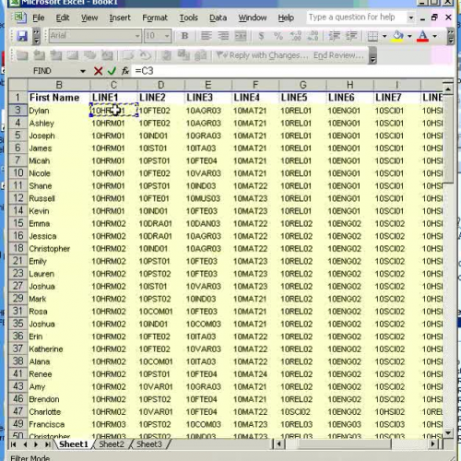Screen dimensions: 461x461
Task: Select column C header
Action: pos(113,85)
